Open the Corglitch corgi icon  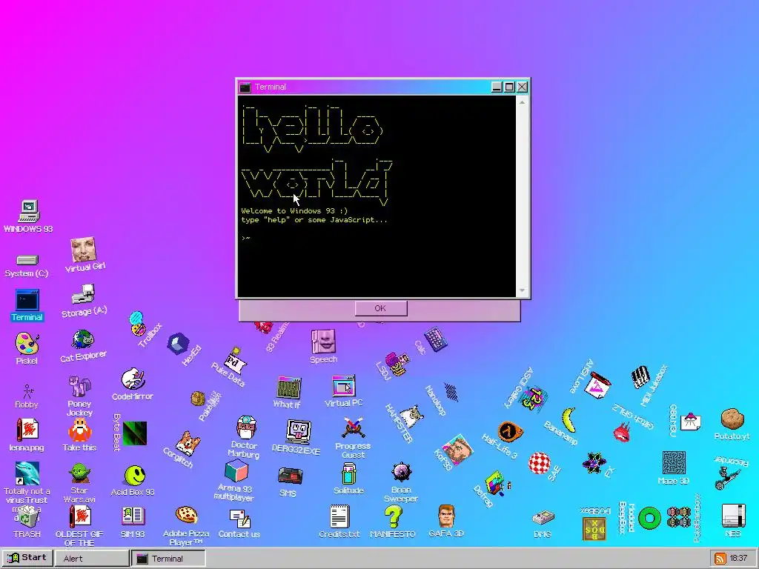pos(188,443)
